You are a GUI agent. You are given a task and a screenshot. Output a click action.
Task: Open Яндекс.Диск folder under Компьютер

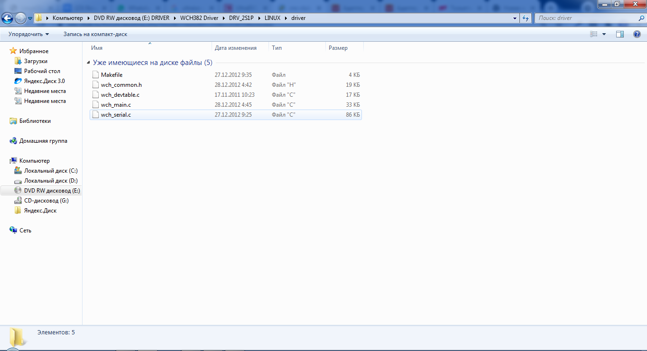coord(40,211)
